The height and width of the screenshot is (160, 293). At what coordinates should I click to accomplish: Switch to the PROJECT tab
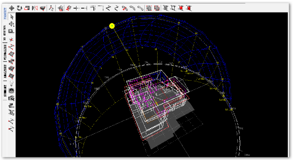click(x=5, y=14)
